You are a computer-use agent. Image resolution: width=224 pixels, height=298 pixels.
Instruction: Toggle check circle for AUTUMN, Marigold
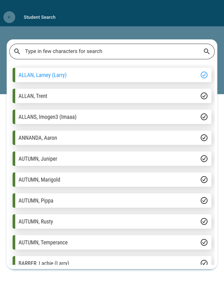[x=204, y=180]
